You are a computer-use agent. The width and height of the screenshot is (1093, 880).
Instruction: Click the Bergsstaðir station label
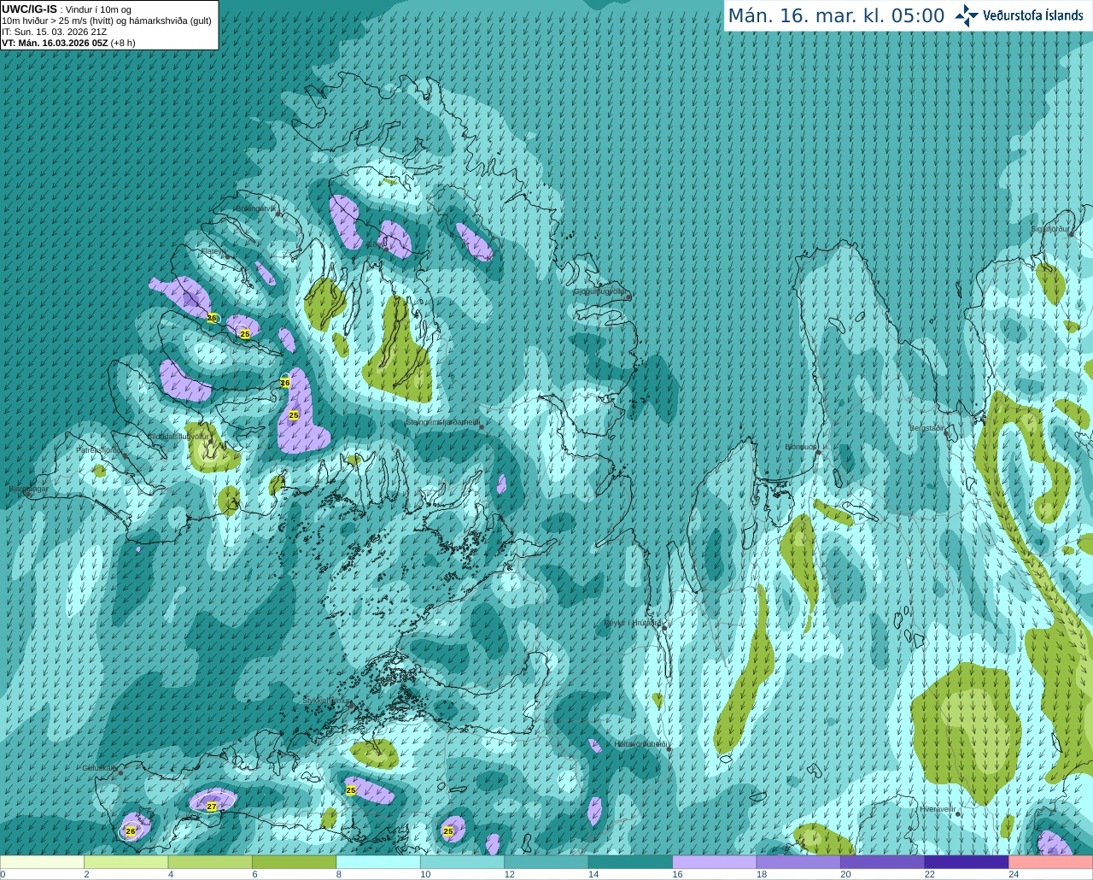tap(927, 428)
